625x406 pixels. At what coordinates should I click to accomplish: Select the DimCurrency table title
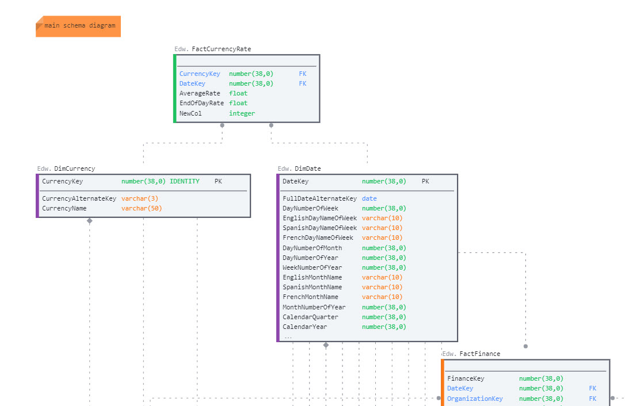click(74, 168)
